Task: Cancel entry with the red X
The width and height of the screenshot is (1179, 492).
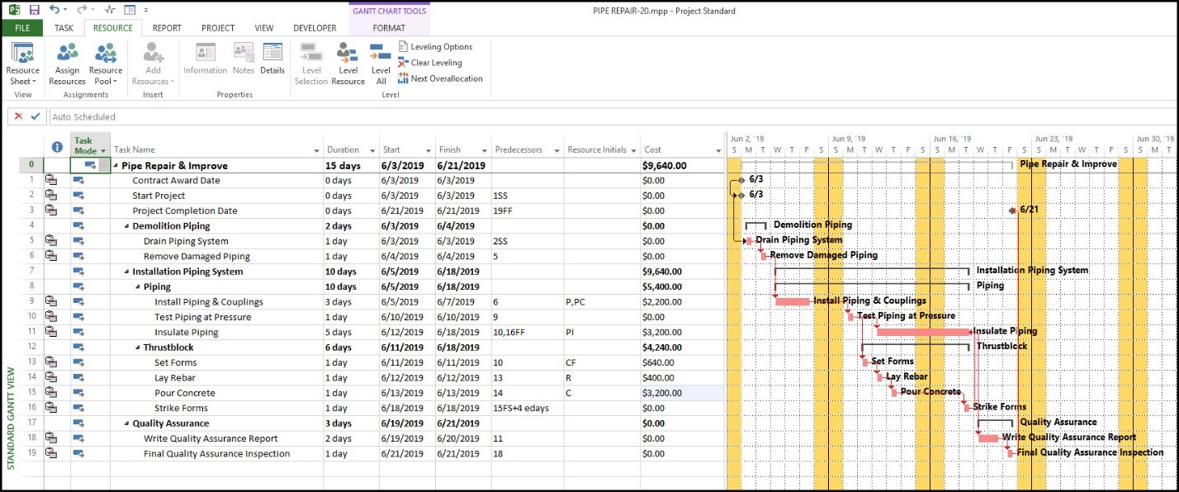Action: coord(18,116)
